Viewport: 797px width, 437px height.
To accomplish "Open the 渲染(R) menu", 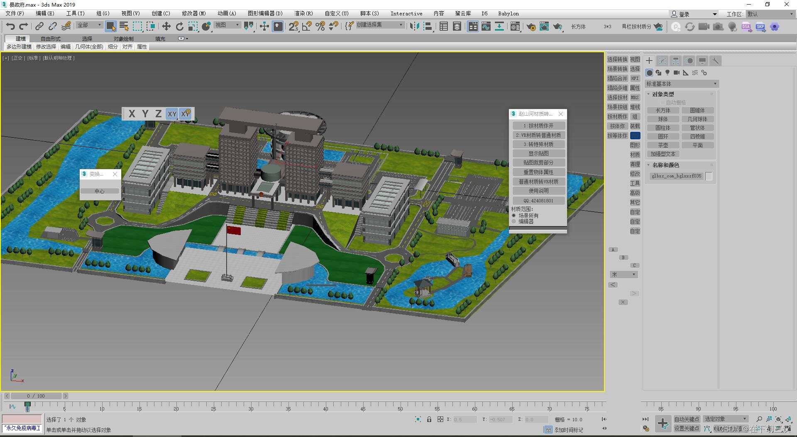I will pyautogui.click(x=303, y=13).
